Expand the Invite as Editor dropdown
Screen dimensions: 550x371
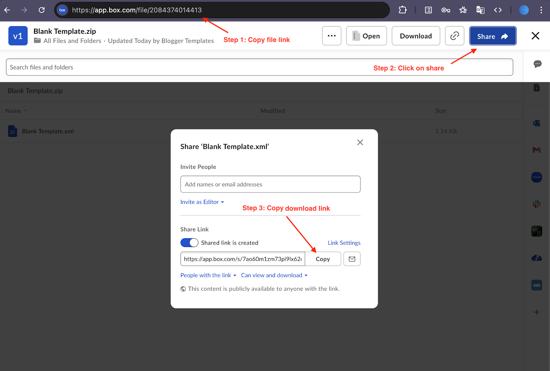pos(202,202)
